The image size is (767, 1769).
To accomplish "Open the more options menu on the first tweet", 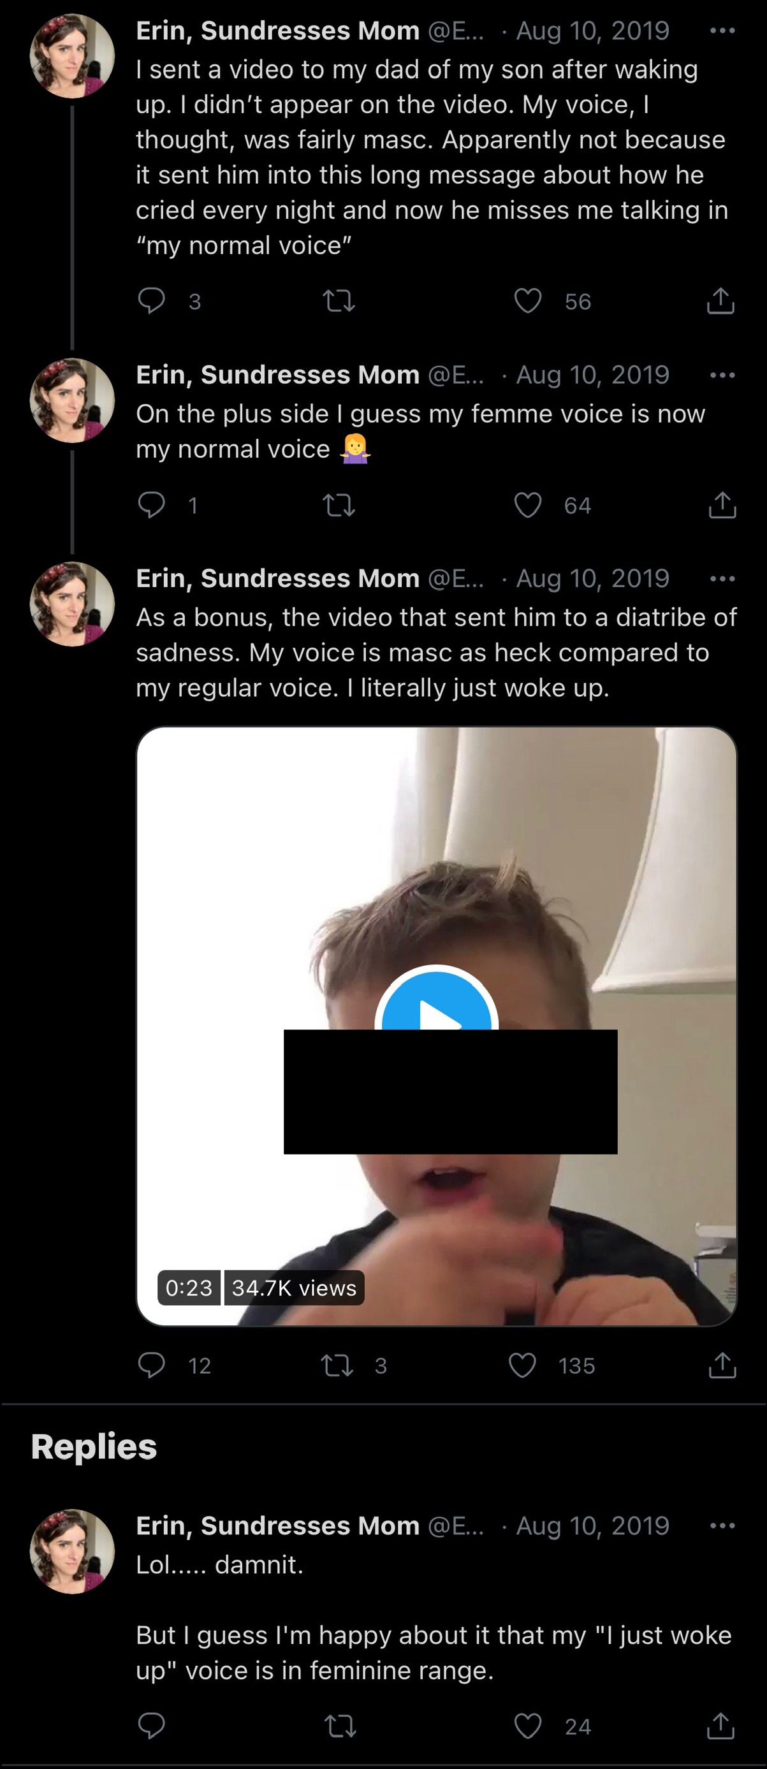I will [722, 31].
